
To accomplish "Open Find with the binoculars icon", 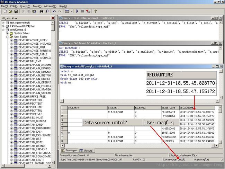I will [x=42, y=11].
